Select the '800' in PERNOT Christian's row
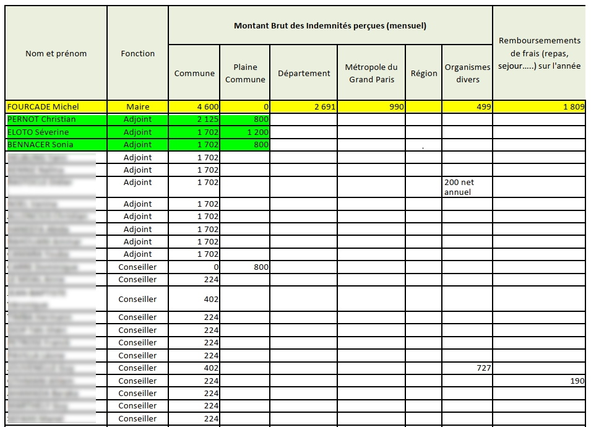 coord(245,119)
